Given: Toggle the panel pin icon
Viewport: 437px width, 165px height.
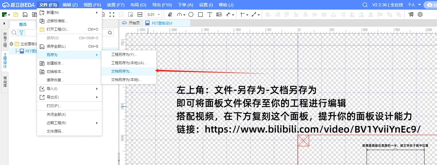Looking at the screenshot, I should [x=4, y=23].
